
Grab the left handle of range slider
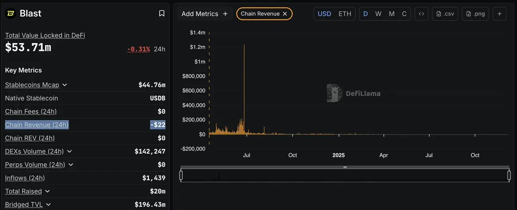pyautogui.click(x=181, y=176)
